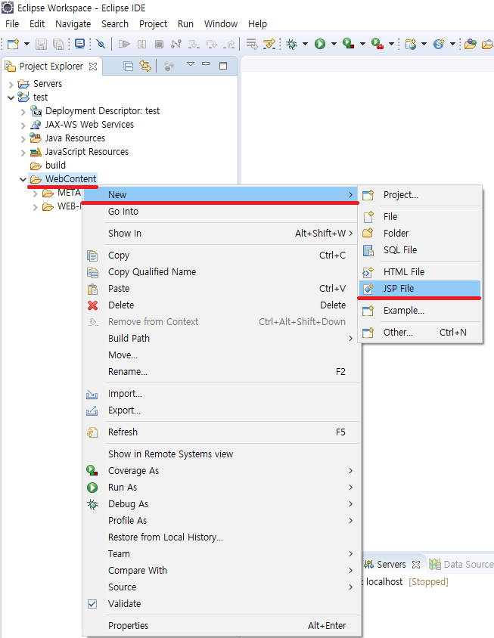Maximize the Project Explorer view

tap(223, 66)
